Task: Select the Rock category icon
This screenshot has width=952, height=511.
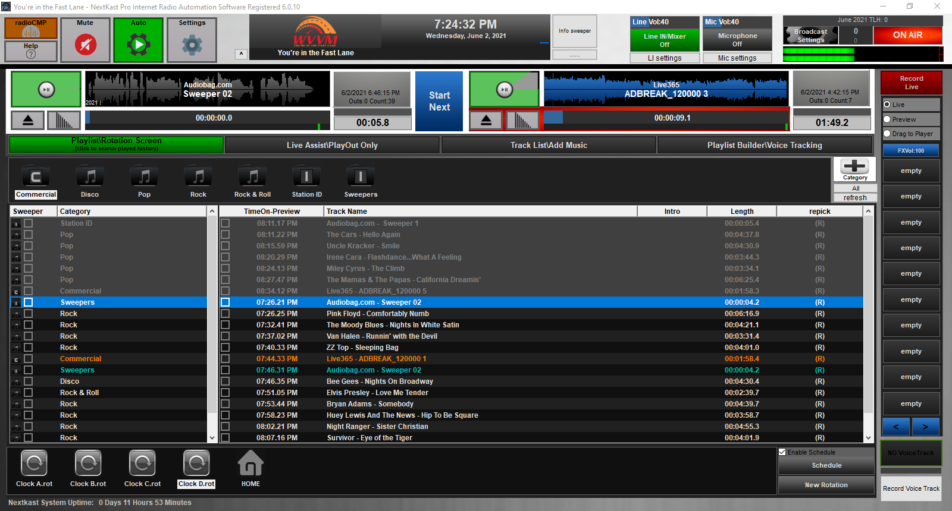Action: coord(198,182)
